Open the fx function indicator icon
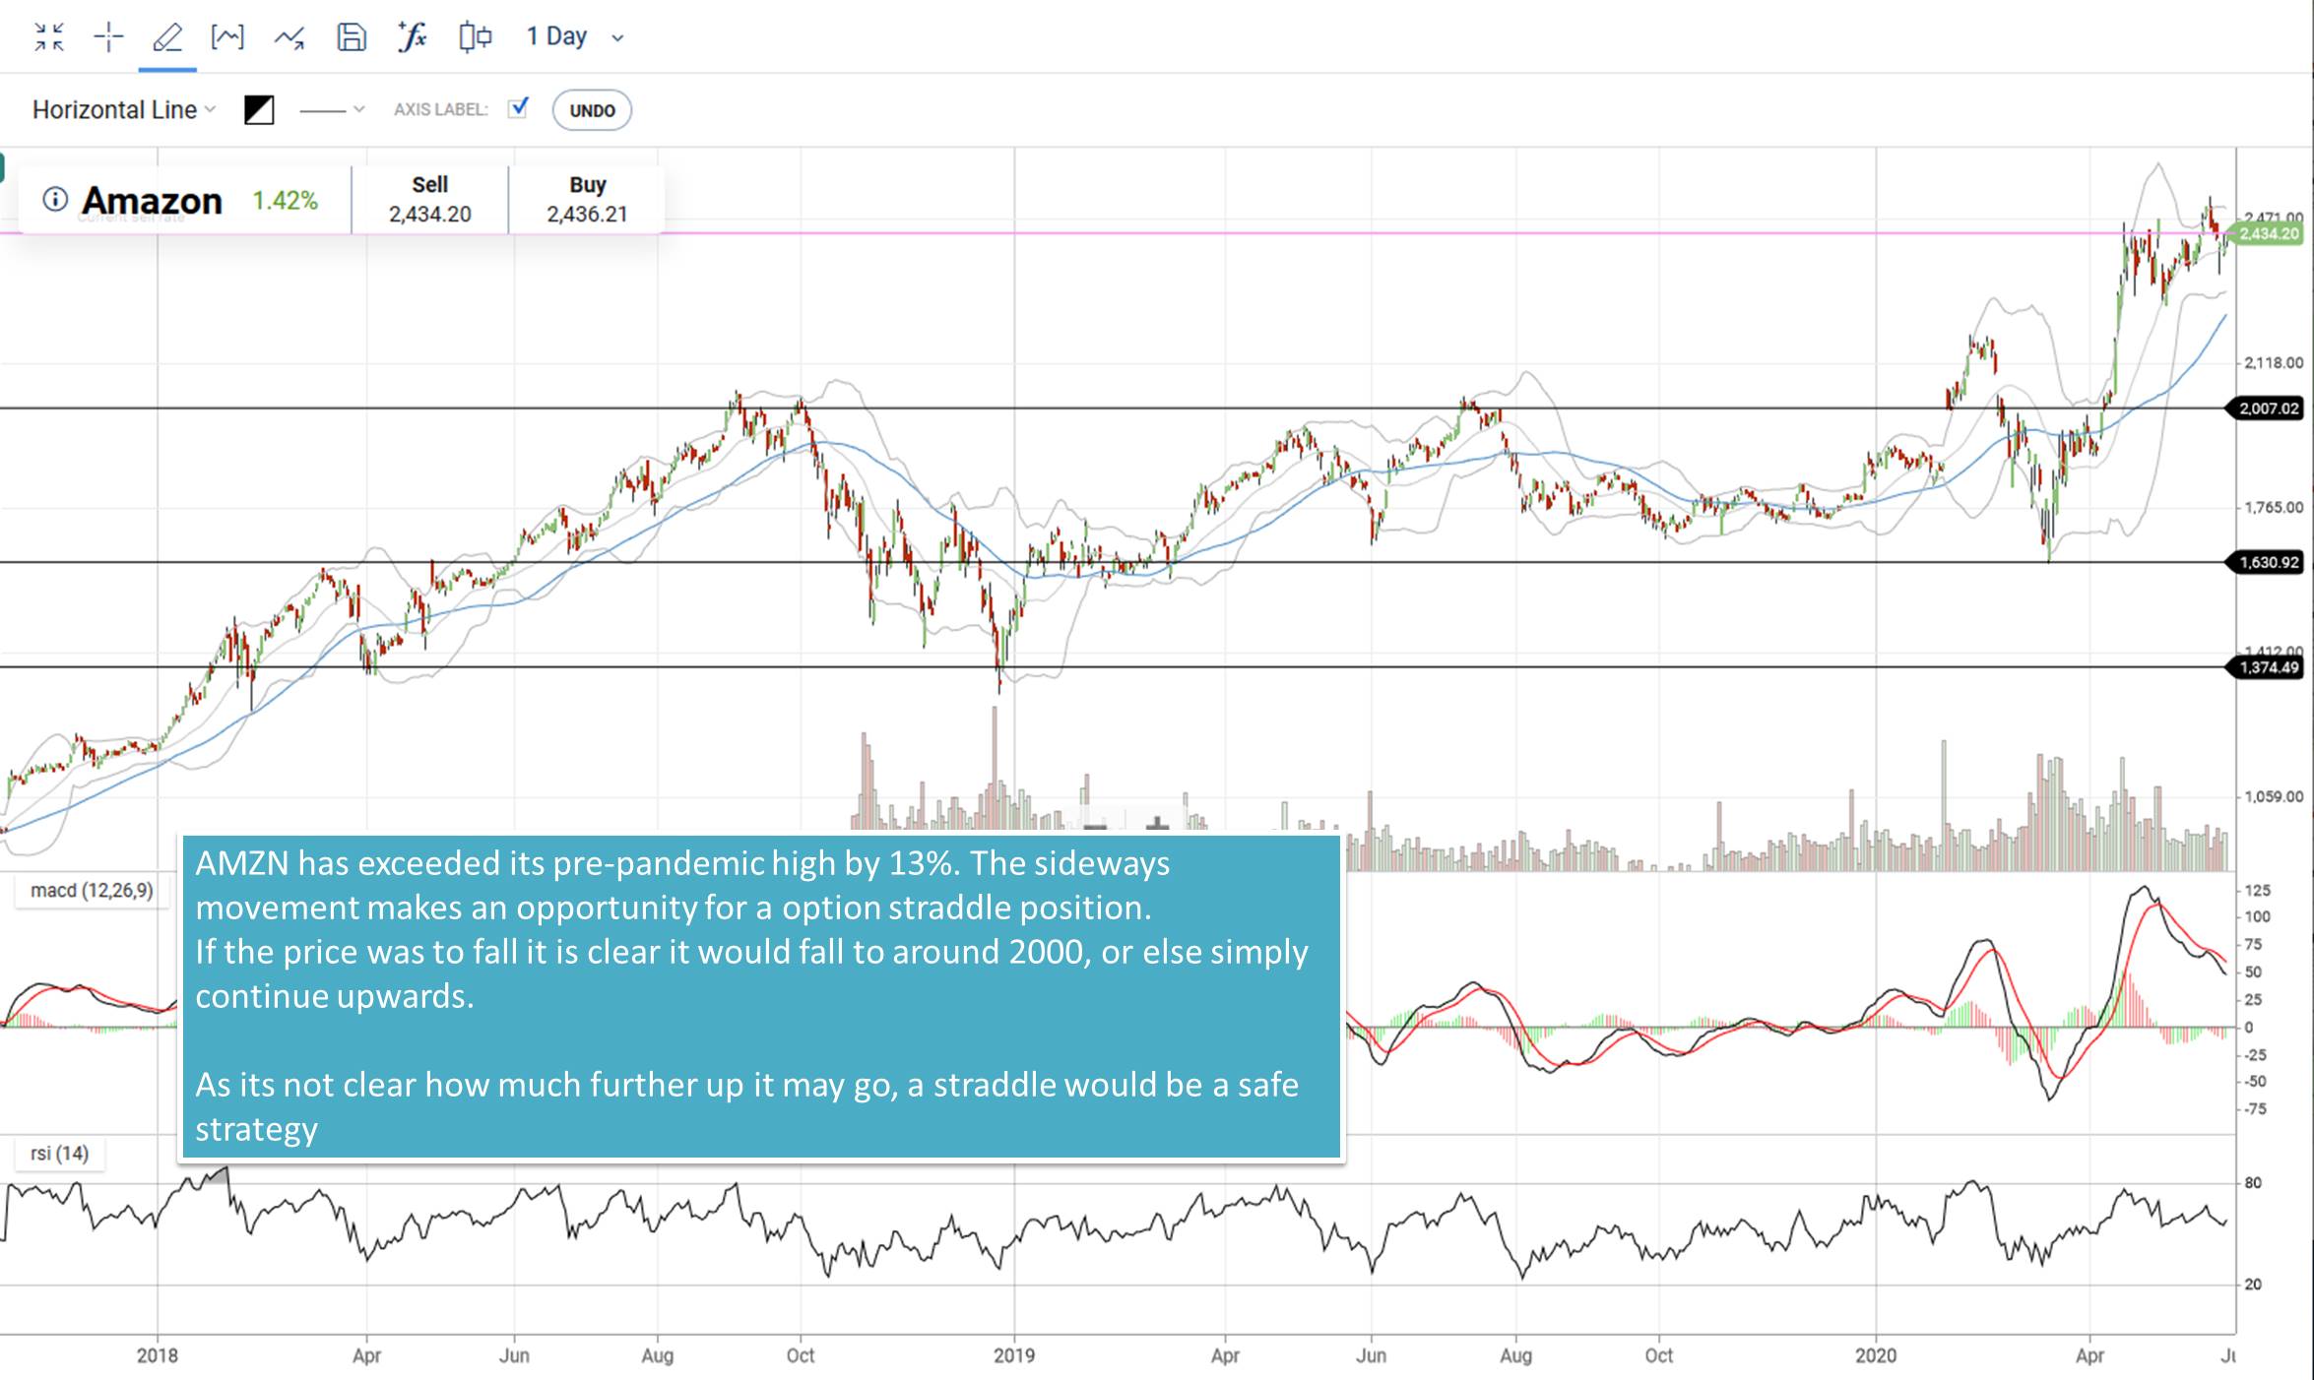Viewport: 2314px width, 1380px height. click(x=412, y=36)
